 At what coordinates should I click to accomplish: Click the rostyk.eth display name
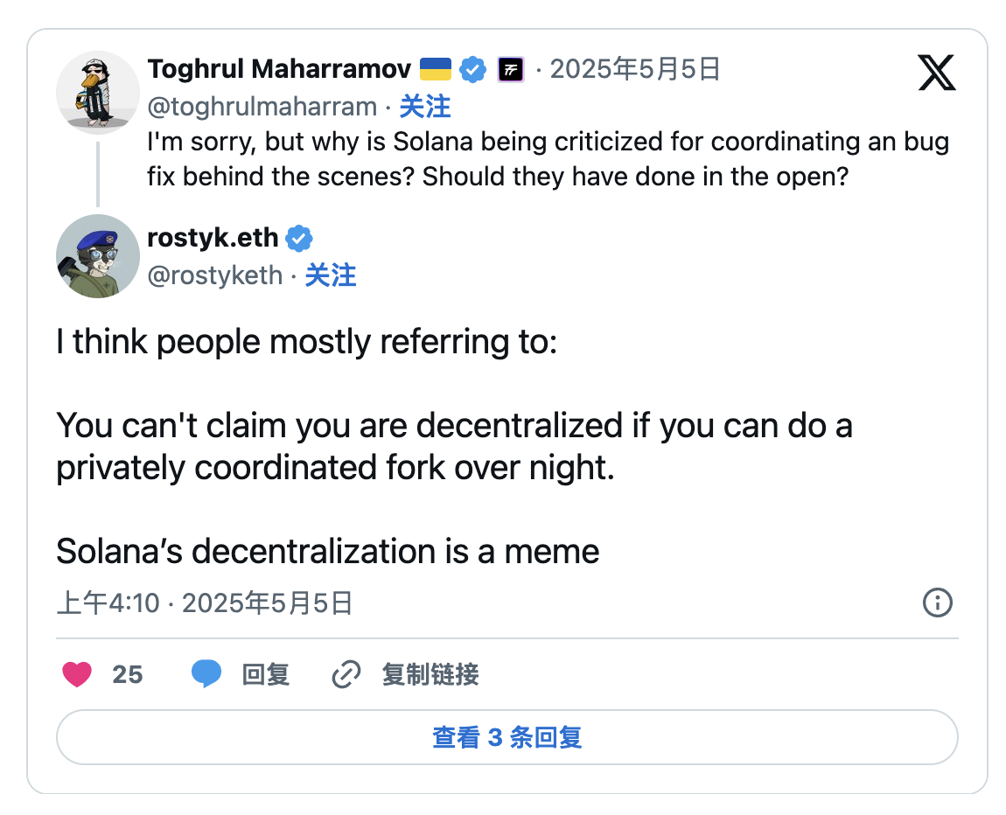click(x=213, y=238)
